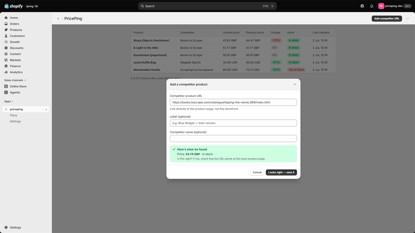Open the sidekick assistant icon in top bar
This screenshot has width=415, height=233.
click(362, 6)
